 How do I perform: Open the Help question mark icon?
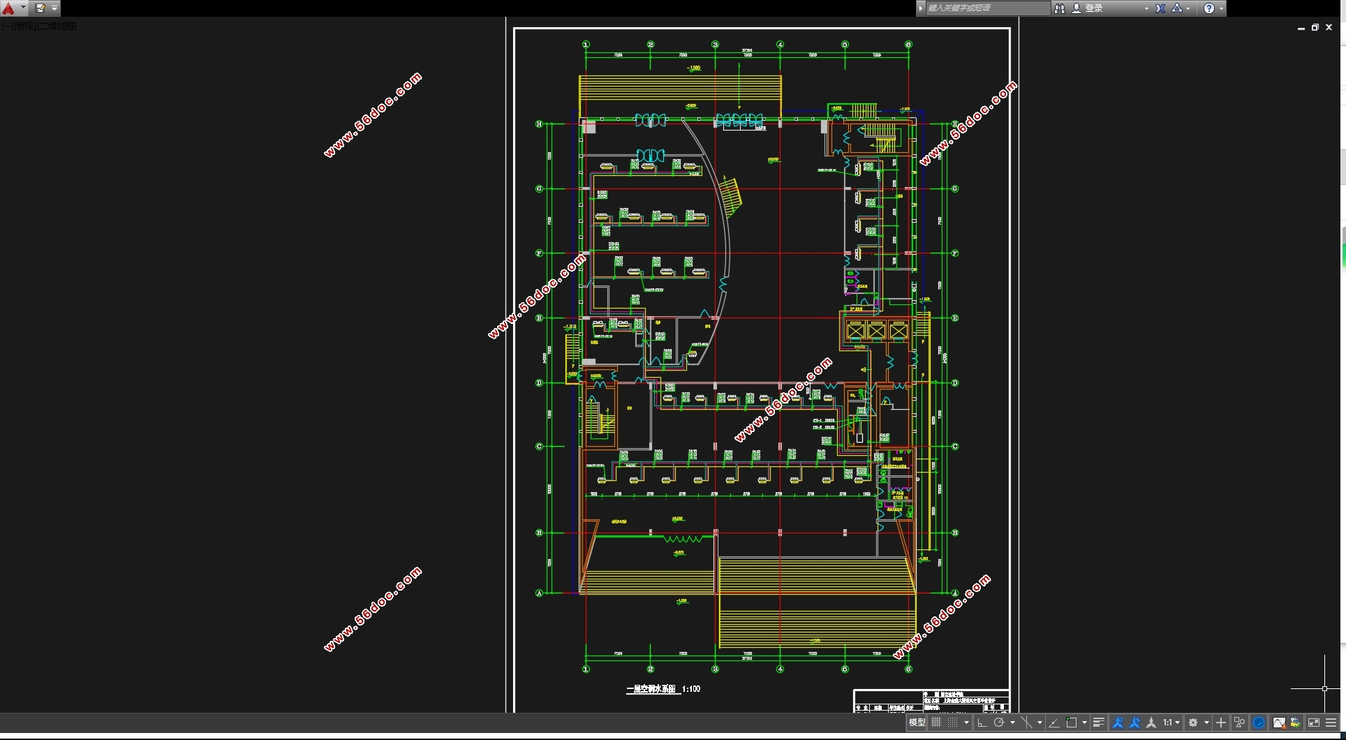pyautogui.click(x=1209, y=8)
